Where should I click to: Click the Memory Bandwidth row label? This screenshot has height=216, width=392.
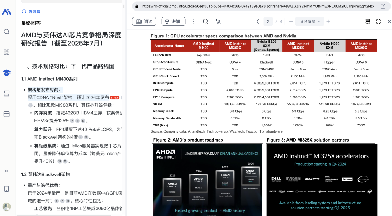[167, 118]
